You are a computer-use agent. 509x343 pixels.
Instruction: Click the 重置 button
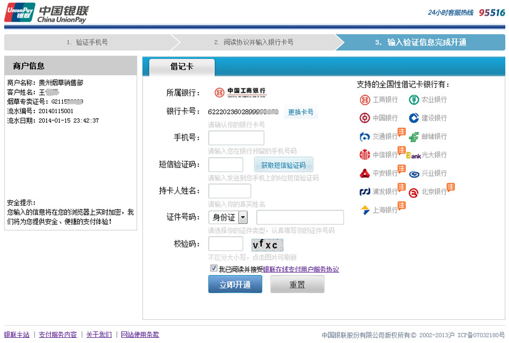click(x=297, y=285)
